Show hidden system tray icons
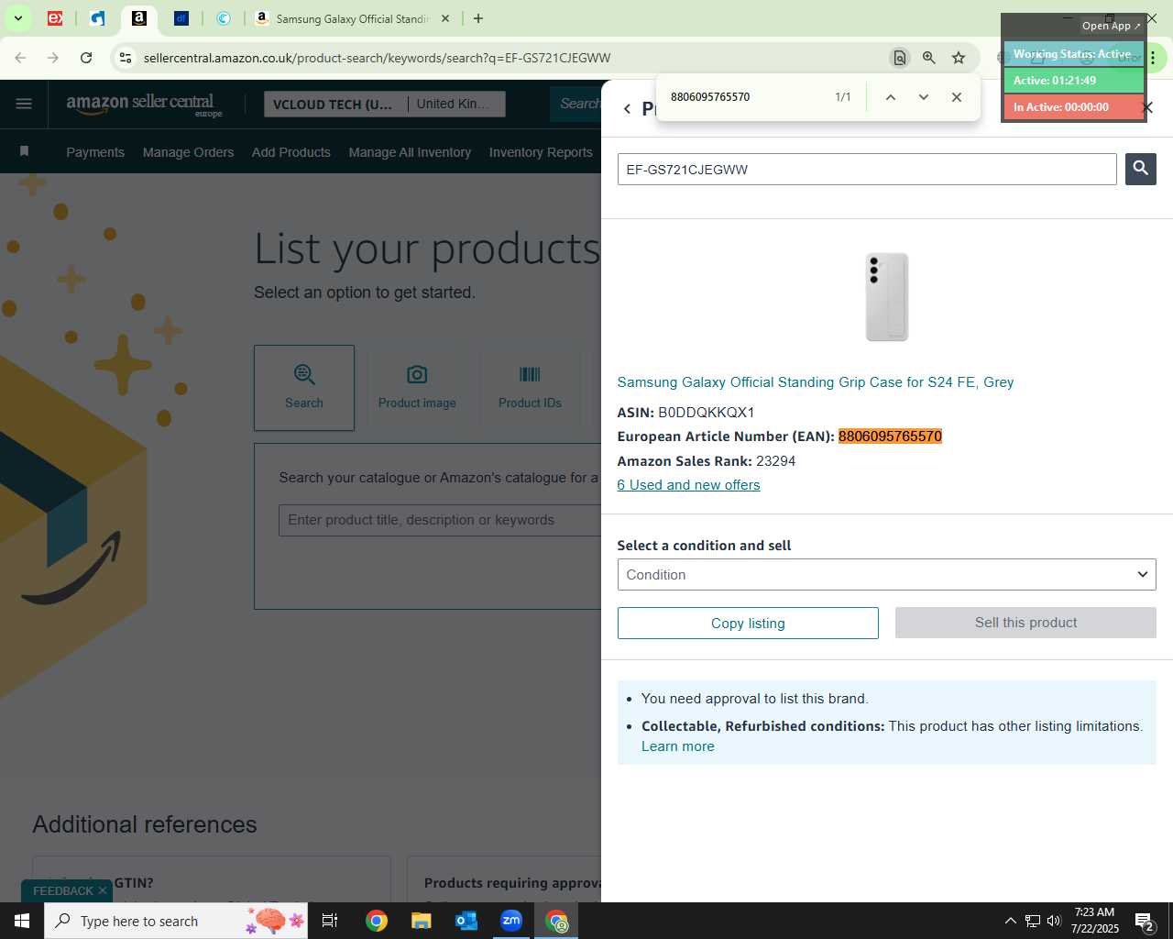The image size is (1173, 939). point(1010,921)
